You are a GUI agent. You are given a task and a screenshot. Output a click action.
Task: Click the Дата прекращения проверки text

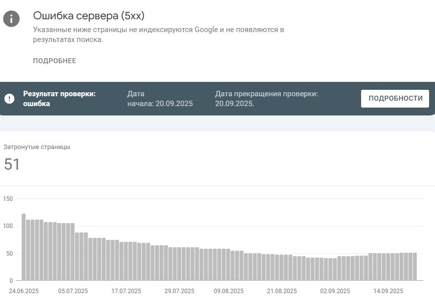click(267, 99)
